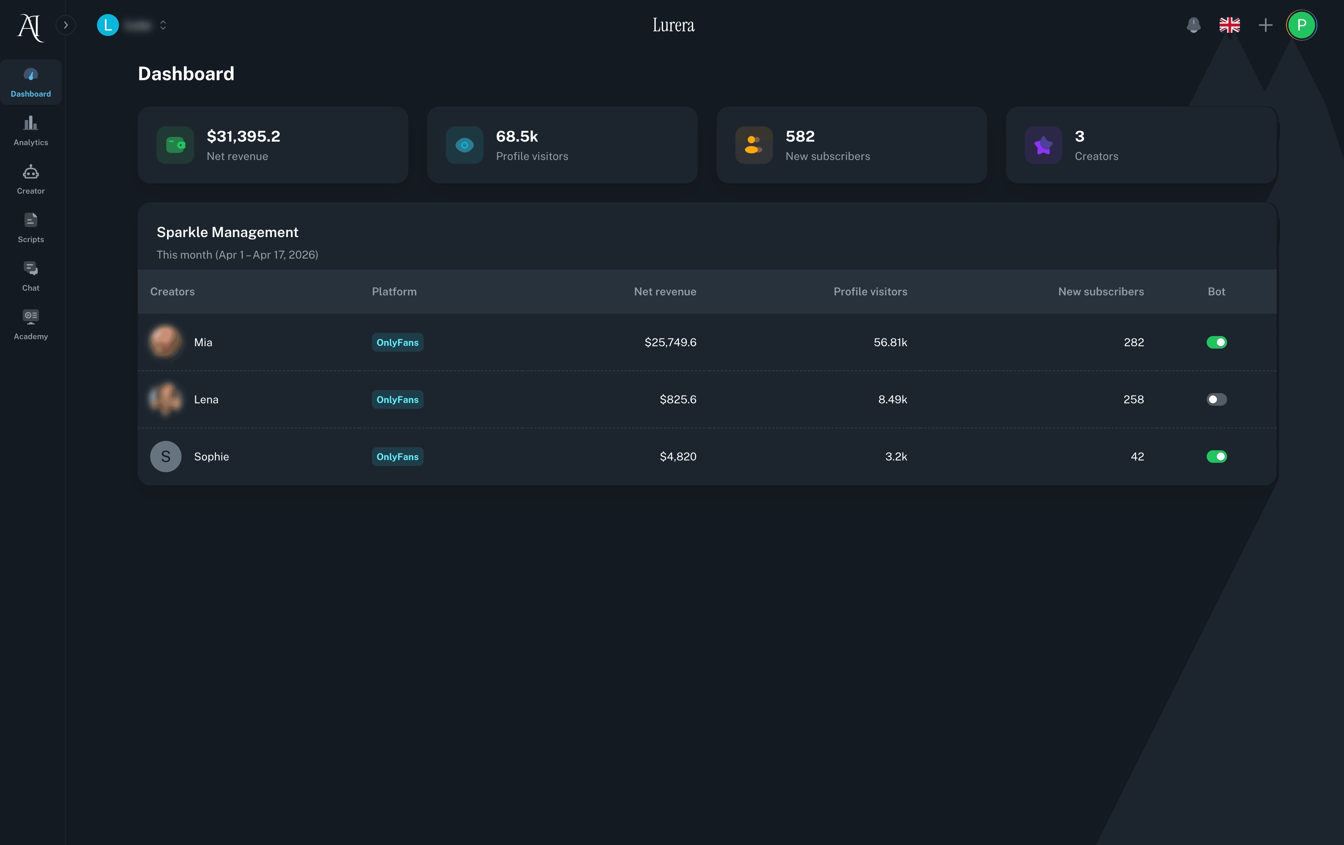The width and height of the screenshot is (1344, 845).
Task: Go to the Academy section
Action: 31,324
